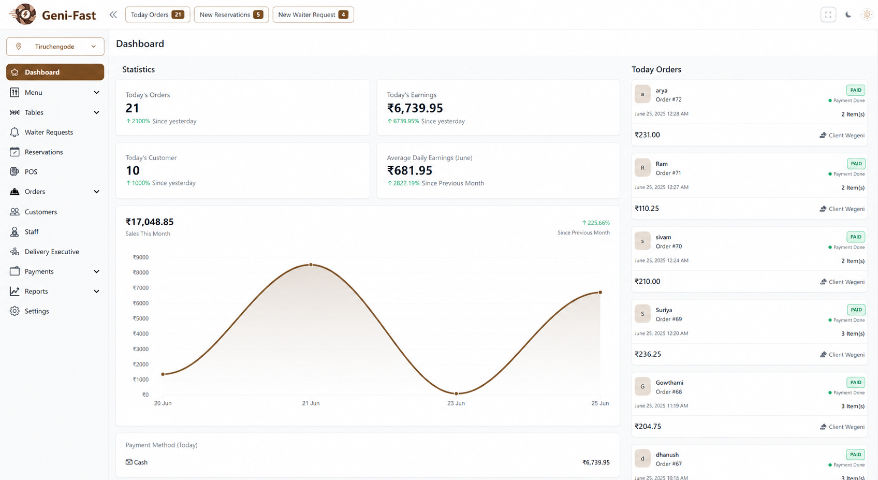This screenshot has width=878, height=480.
Task: Expand the Menu submenu chevron
Action: point(96,92)
